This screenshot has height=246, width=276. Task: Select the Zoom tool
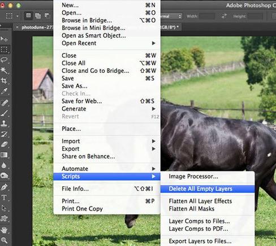pos(4,240)
